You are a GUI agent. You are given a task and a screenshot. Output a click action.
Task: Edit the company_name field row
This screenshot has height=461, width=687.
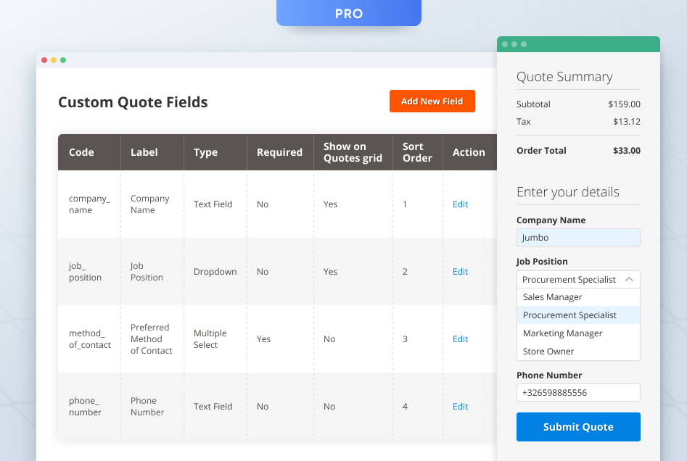460,204
